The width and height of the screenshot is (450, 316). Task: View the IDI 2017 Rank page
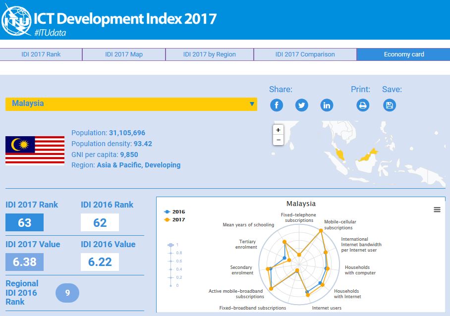(x=41, y=54)
